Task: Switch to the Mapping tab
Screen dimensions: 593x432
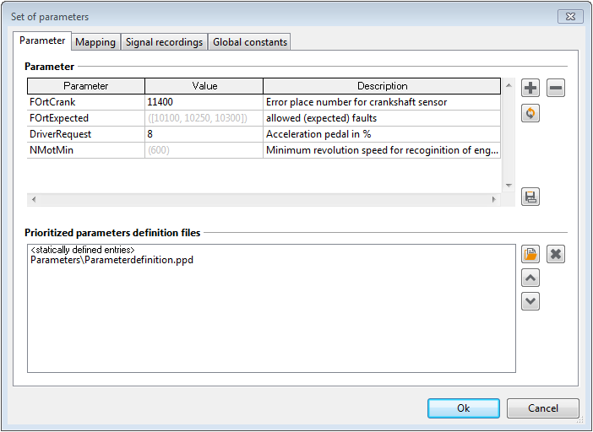Action: coord(95,42)
